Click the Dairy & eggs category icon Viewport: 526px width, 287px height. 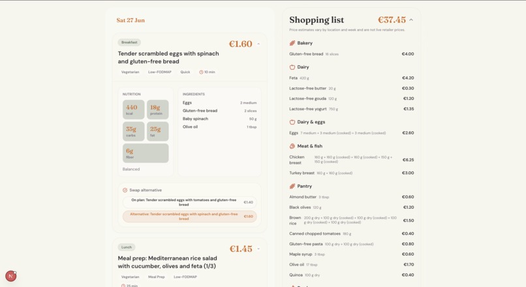pyautogui.click(x=292, y=122)
